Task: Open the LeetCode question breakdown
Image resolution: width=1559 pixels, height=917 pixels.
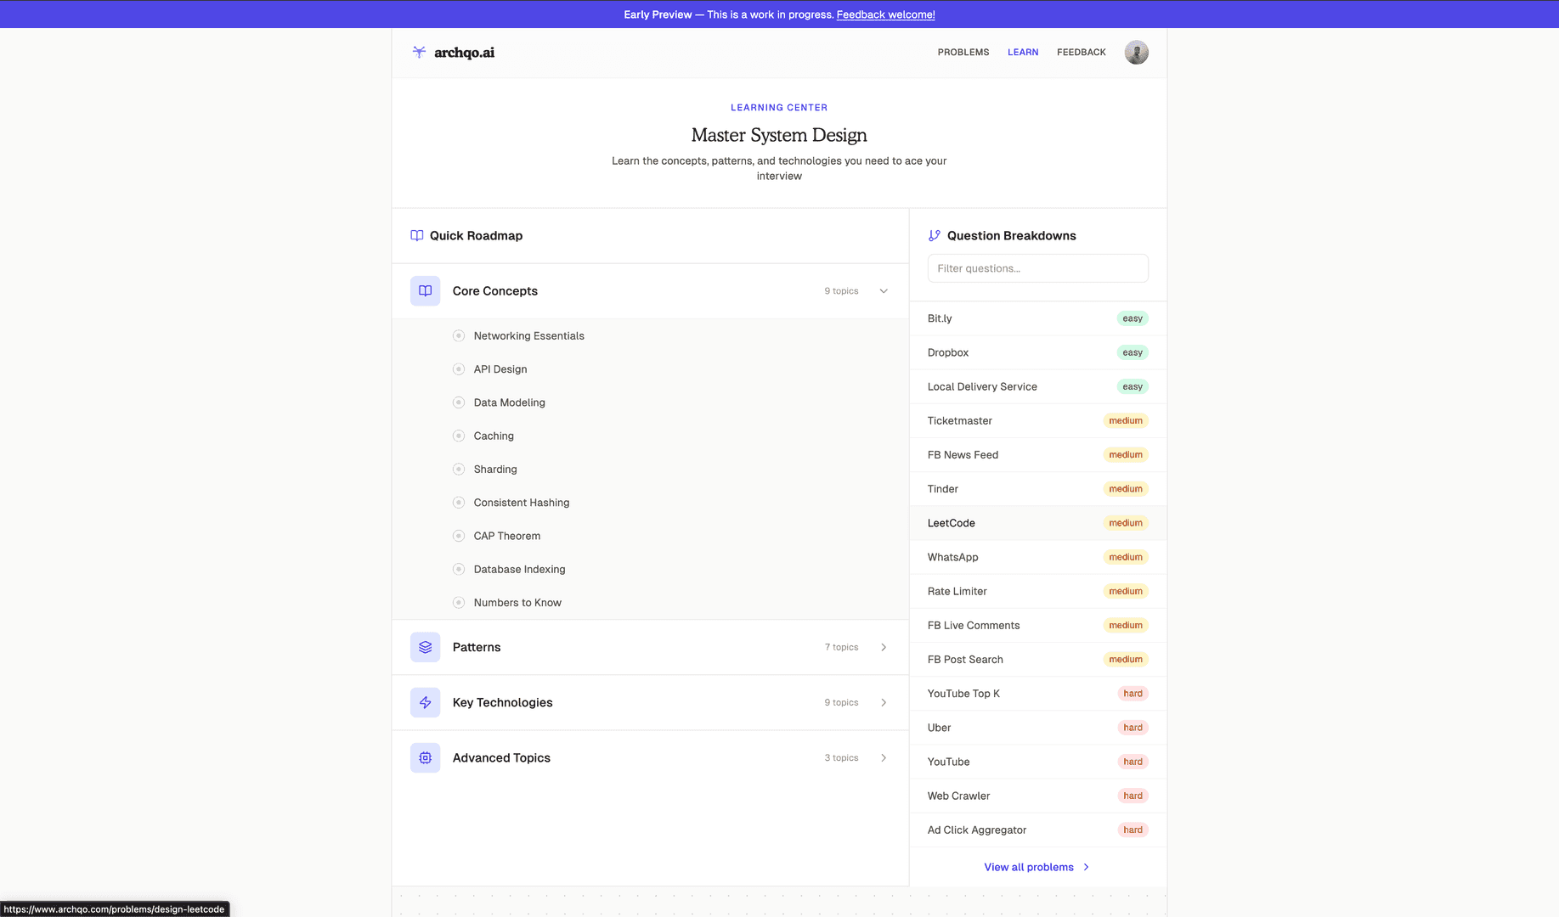Action: [1037, 523]
